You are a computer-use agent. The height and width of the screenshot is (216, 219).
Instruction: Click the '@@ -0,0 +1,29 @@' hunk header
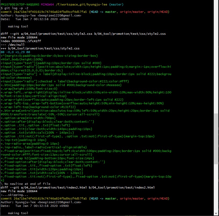[x=15, y=52]
